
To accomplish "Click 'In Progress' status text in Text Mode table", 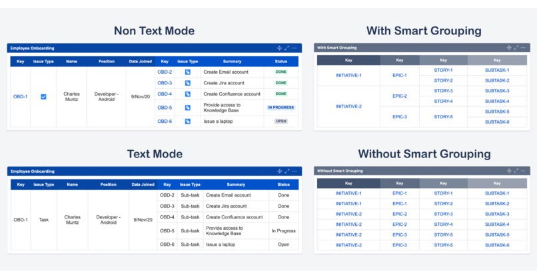I will 284,231.
